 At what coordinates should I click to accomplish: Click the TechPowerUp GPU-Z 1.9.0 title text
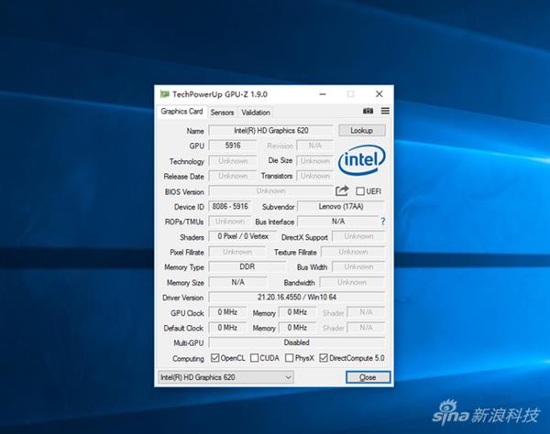(220, 94)
